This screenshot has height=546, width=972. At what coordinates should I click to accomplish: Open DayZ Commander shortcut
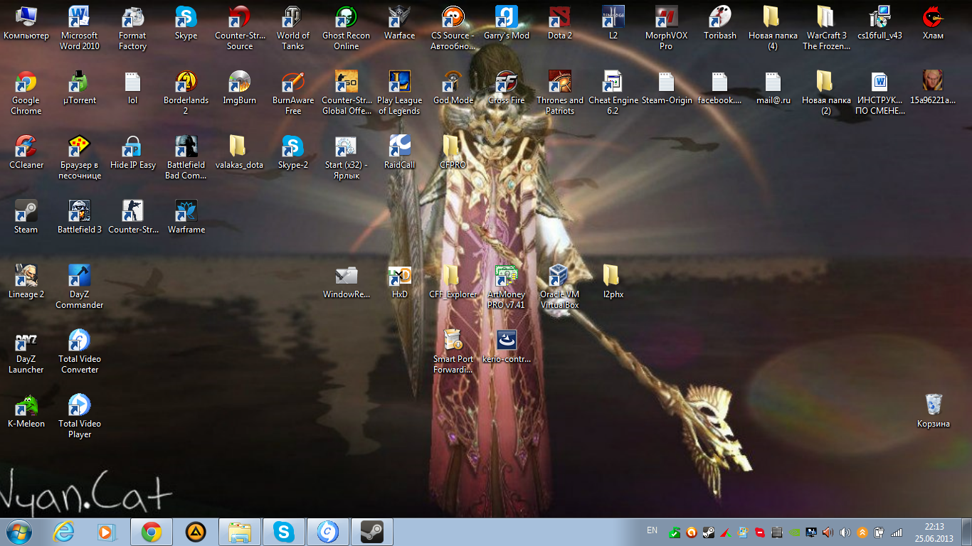[80, 287]
